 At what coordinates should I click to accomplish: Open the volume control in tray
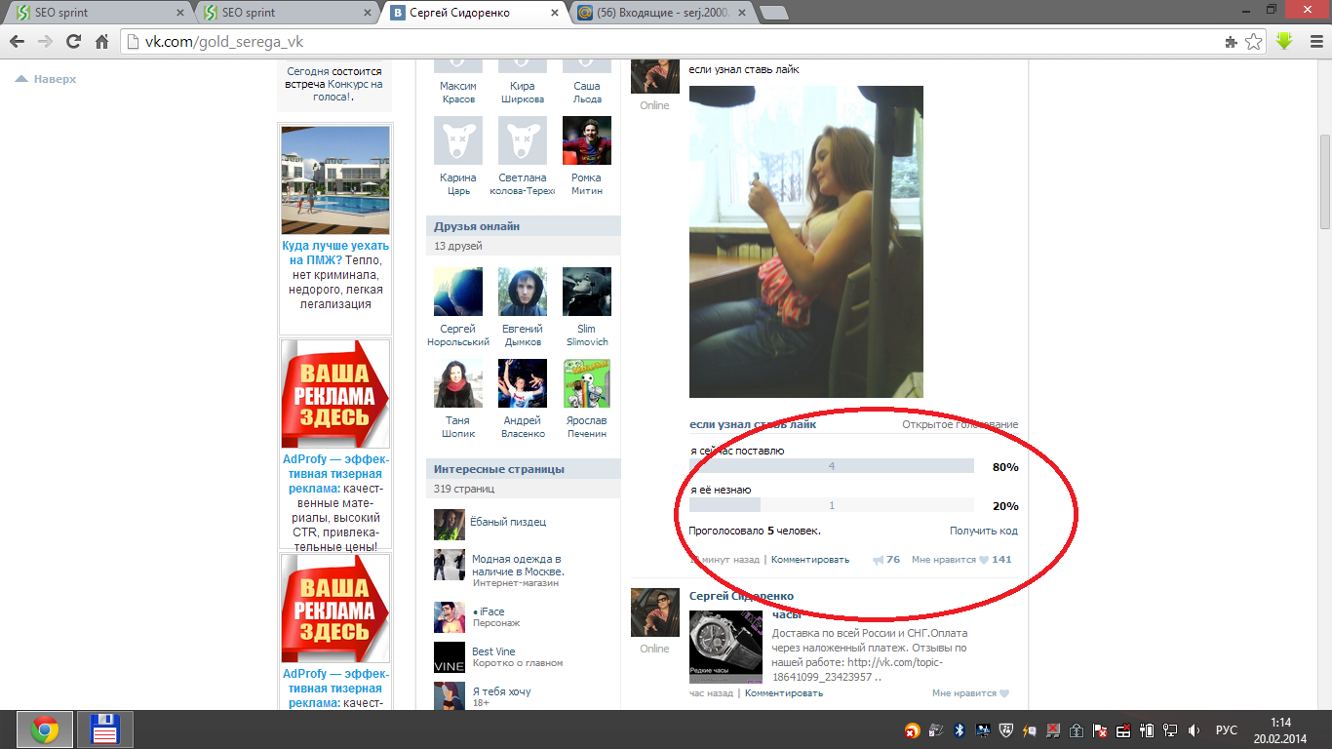pos(1195,729)
